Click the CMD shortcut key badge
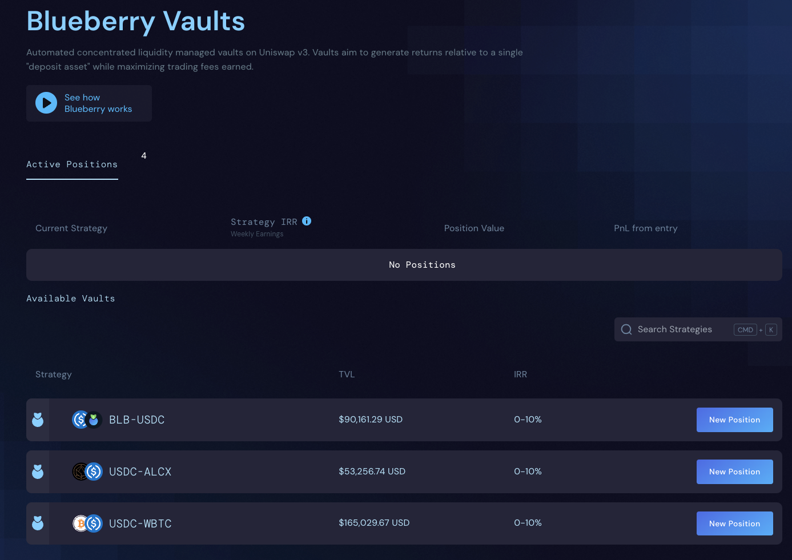Viewport: 792px width, 560px height. click(x=745, y=330)
